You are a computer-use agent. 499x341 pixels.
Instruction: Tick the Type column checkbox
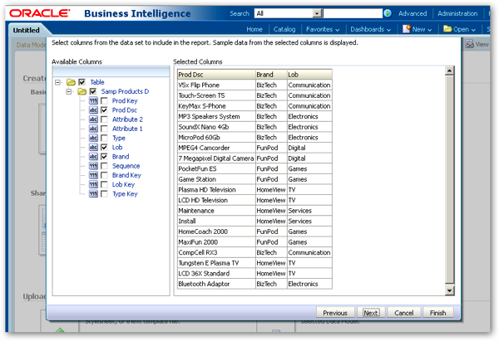pos(104,138)
